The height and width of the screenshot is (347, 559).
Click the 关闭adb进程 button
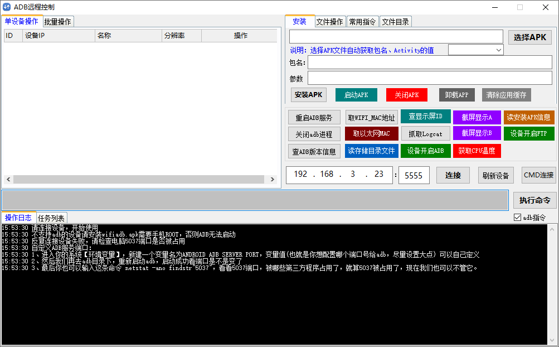[x=314, y=134]
